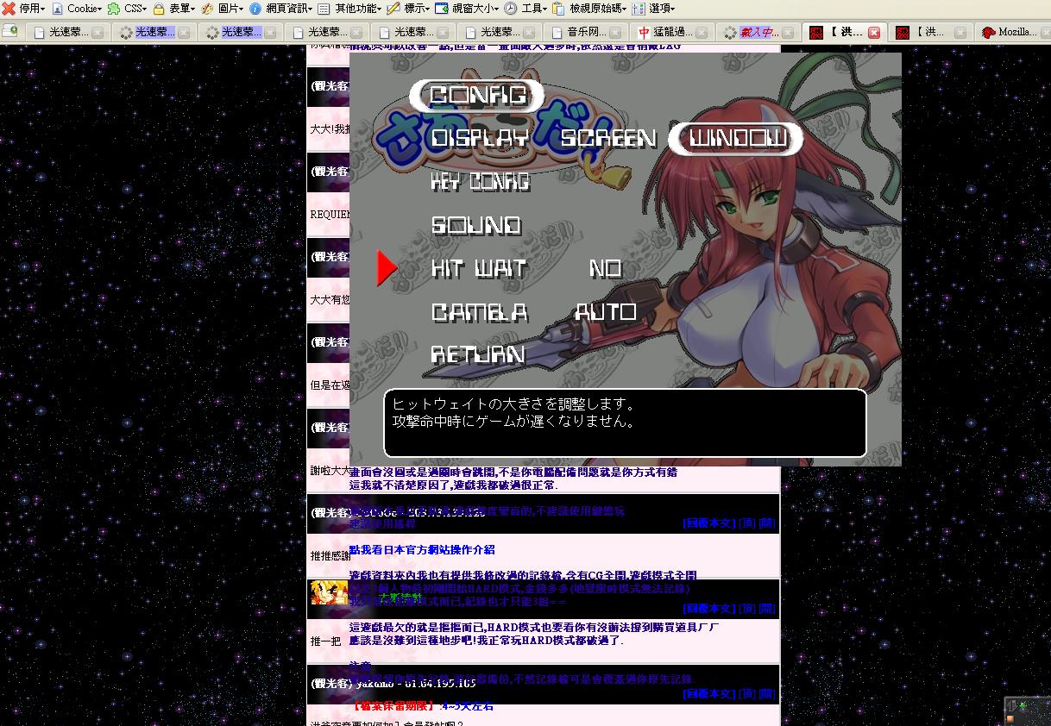Click the new tab button at tab bar start

(x=10, y=31)
